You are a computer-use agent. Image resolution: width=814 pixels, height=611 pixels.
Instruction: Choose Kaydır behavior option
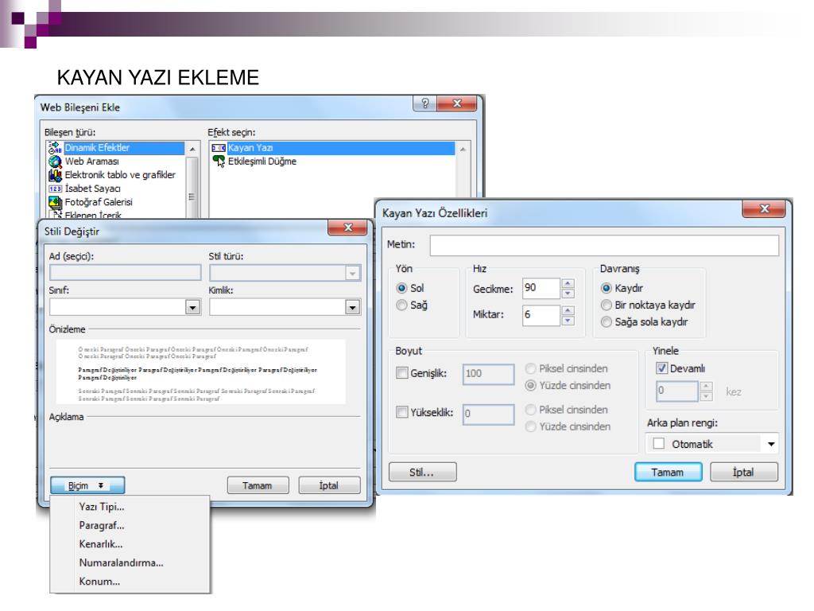click(606, 288)
